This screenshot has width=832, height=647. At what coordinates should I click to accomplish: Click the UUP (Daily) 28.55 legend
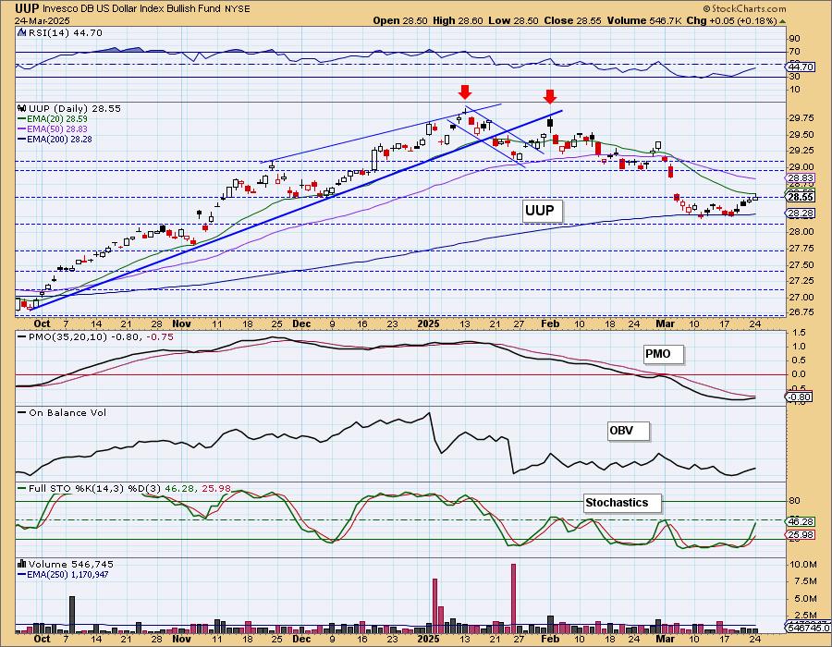(75, 108)
